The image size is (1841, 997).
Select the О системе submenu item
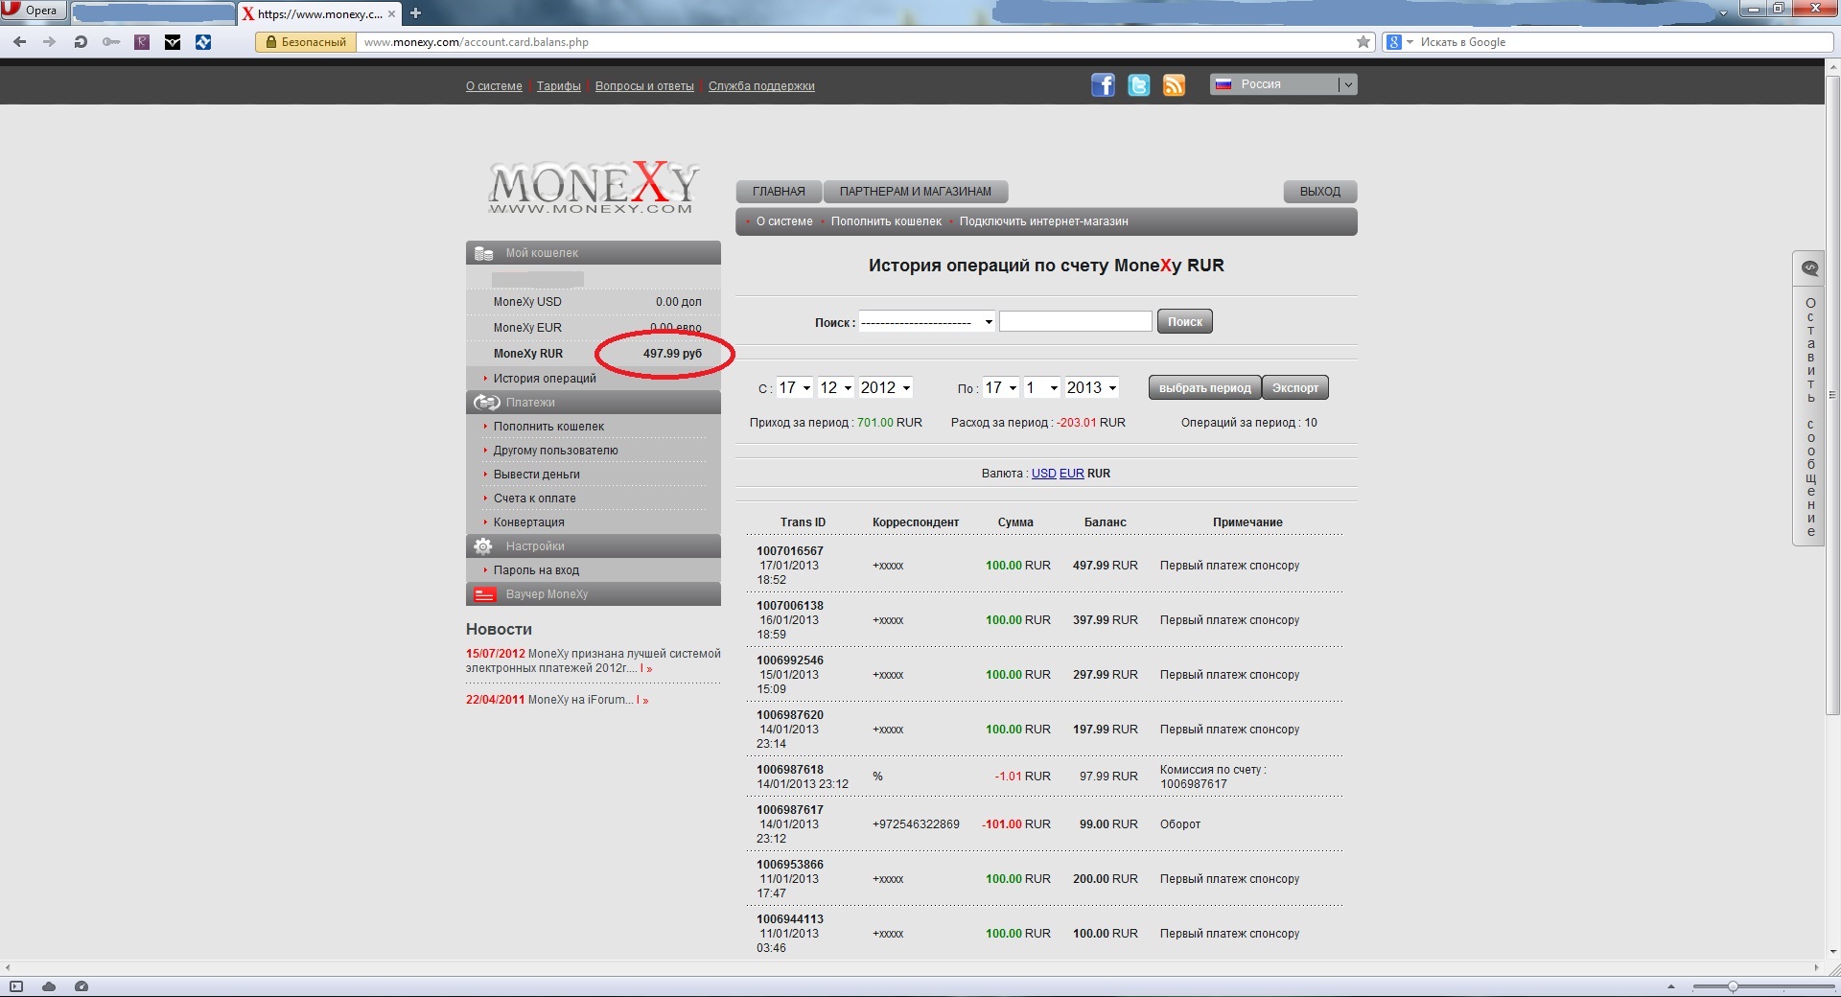click(x=784, y=221)
